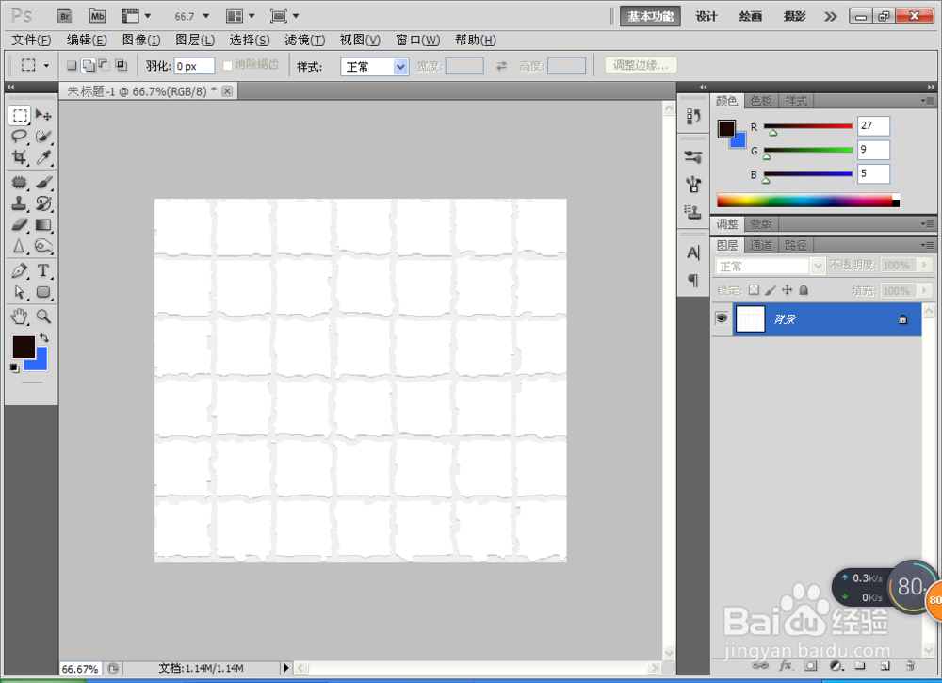Screen dimensions: 942x683
Task: Toggle Background layer visibility eye
Action: click(722, 318)
